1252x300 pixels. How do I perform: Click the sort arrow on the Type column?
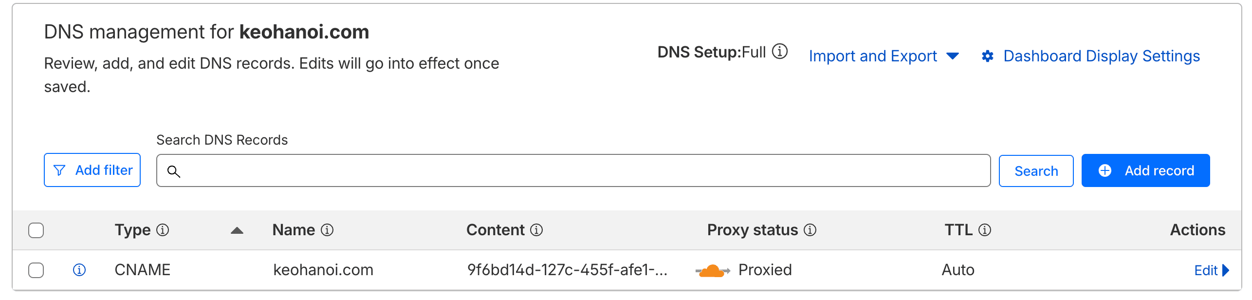pos(237,231)
